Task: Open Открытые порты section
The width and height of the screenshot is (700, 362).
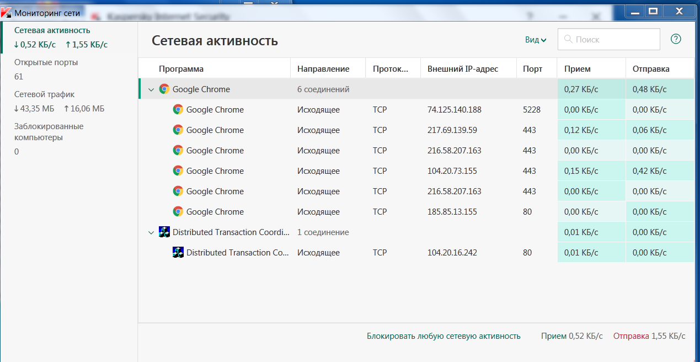Action: tap(46, 62)
